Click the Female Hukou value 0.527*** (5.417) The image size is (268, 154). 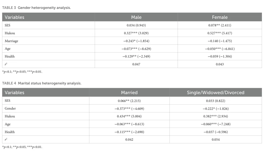coord(220,33)
